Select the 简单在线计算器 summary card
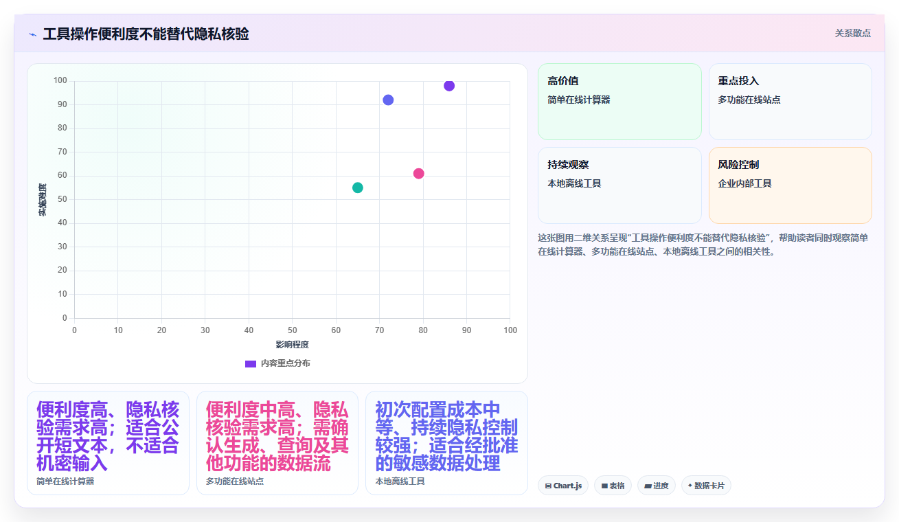This screenshot has width=899, height=522. [x=108, y=443]
